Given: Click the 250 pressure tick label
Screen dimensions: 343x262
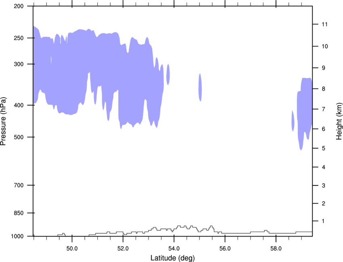Looking at the screenshot, I should click(x=19, y=38).
